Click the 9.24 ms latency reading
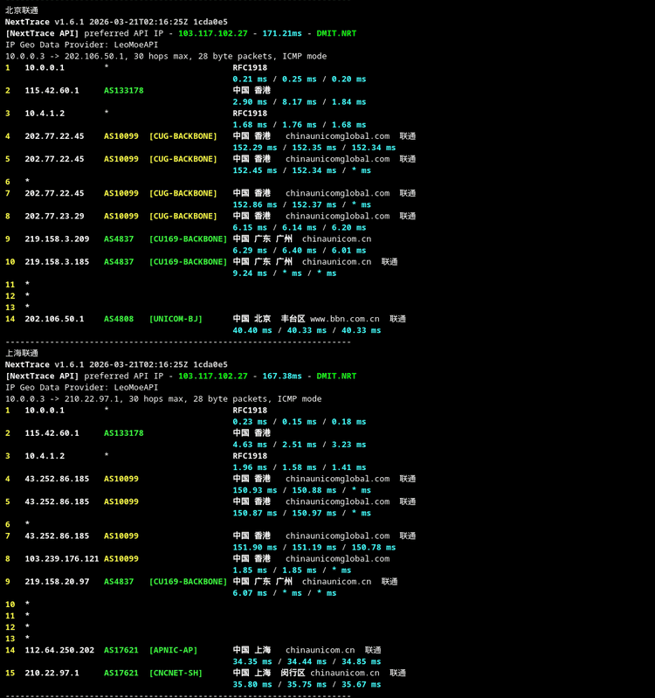Screen dimensions: 655x698 click(x=250, y=273)
